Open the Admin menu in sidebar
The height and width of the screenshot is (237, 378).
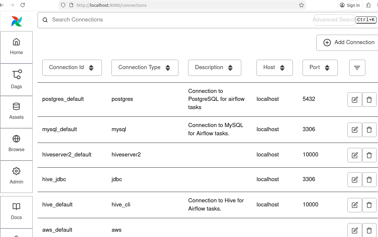click(16, 176)
